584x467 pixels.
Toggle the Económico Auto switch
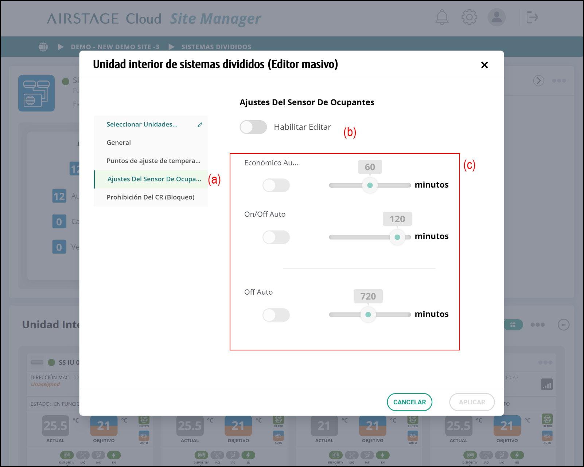coord(276,185)
